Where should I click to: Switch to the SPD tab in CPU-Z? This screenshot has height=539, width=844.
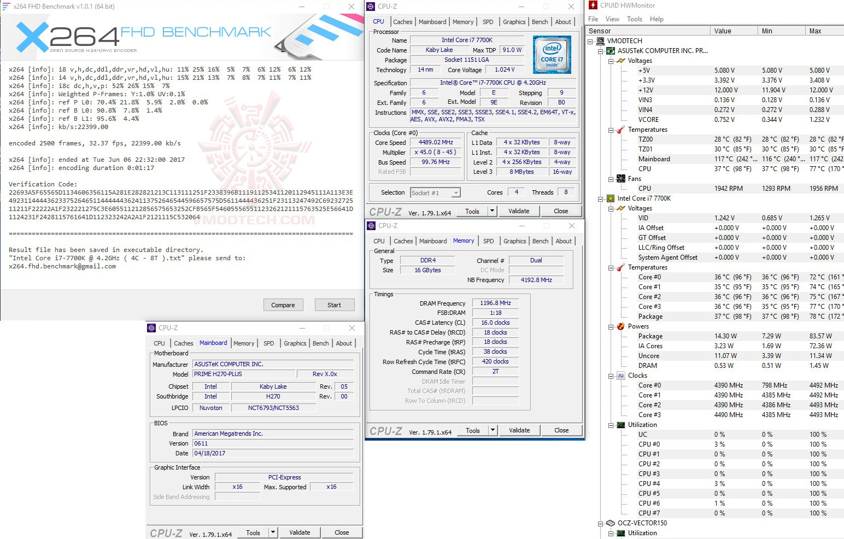488,22
